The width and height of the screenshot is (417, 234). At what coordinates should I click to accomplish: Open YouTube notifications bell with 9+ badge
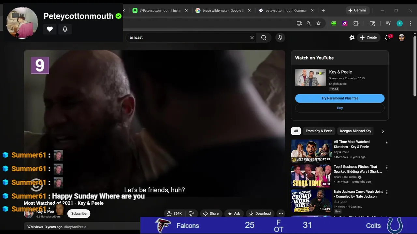pos(387,38)
